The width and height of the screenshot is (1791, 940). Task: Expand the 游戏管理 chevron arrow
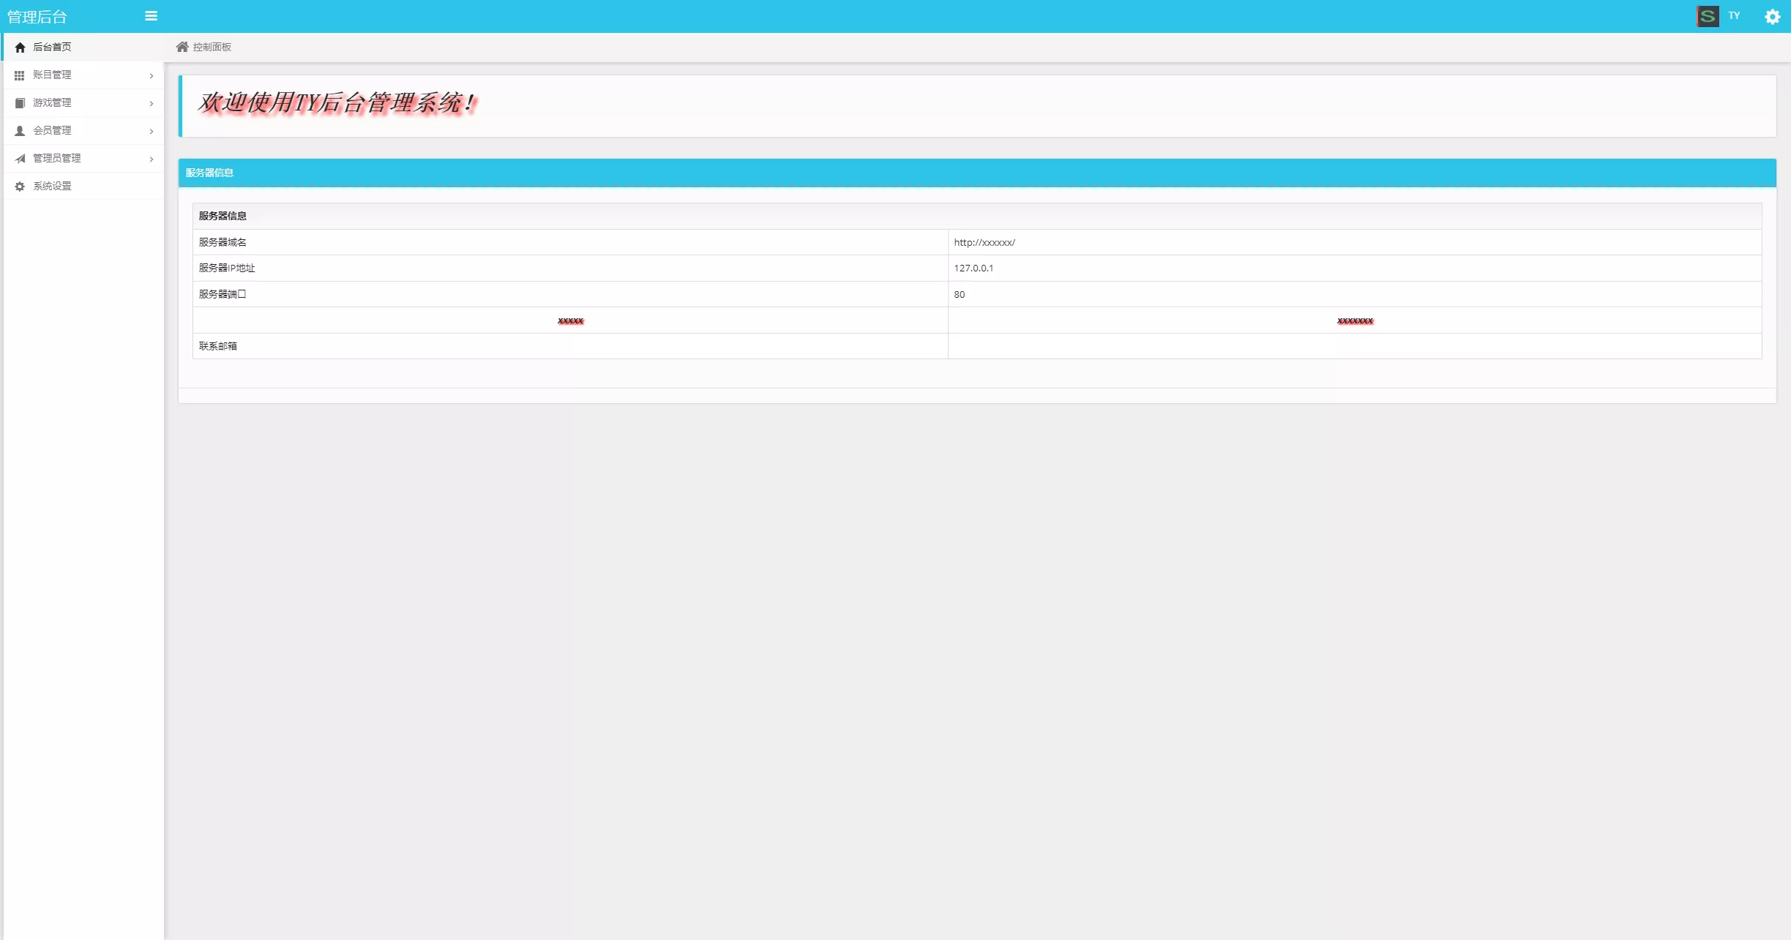[152, 103]
